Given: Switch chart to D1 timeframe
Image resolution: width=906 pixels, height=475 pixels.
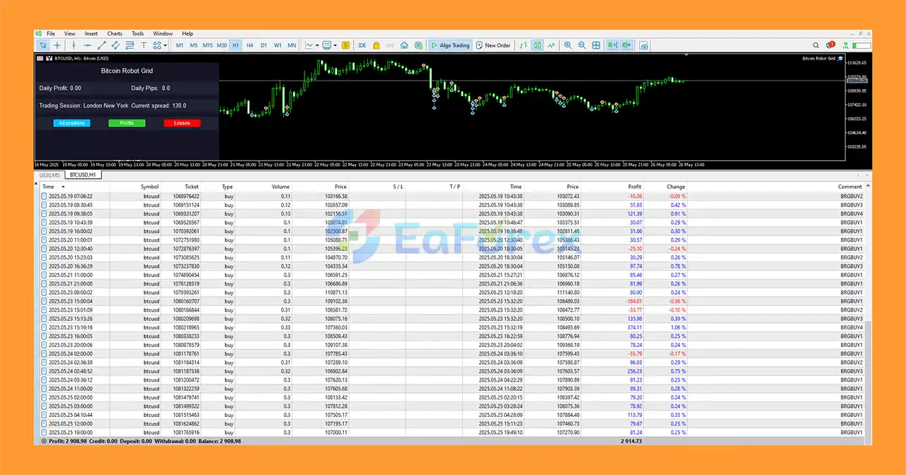Looking at the screenshot, I should coord(263,45).
